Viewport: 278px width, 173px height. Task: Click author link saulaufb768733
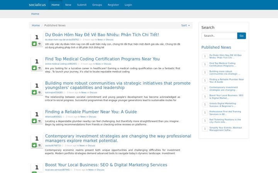click(x=53, y=146)
